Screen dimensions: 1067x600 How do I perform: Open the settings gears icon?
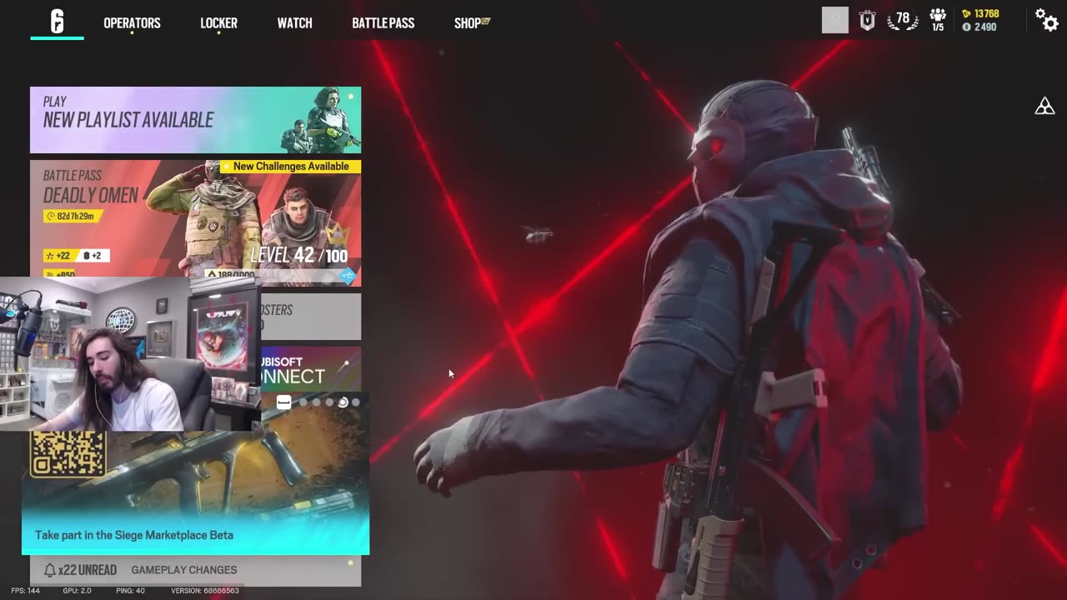pyautogui.click(x=1046, y=20)
